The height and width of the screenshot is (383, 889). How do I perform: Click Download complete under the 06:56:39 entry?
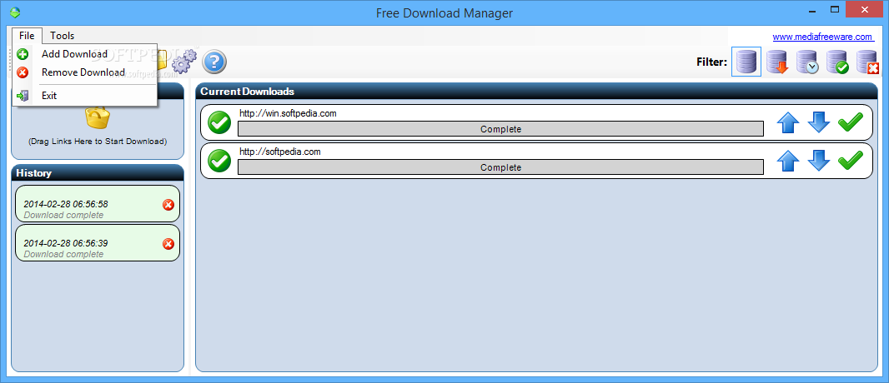63,254
